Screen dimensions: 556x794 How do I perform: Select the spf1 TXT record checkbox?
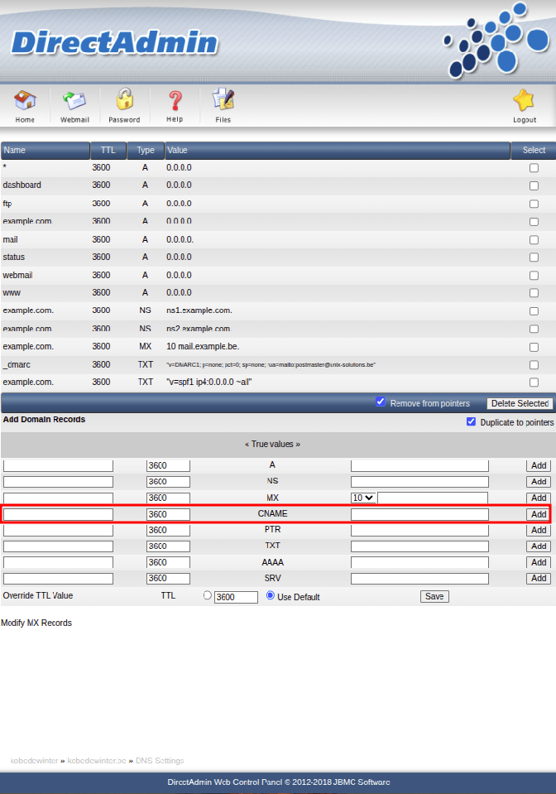534,383
